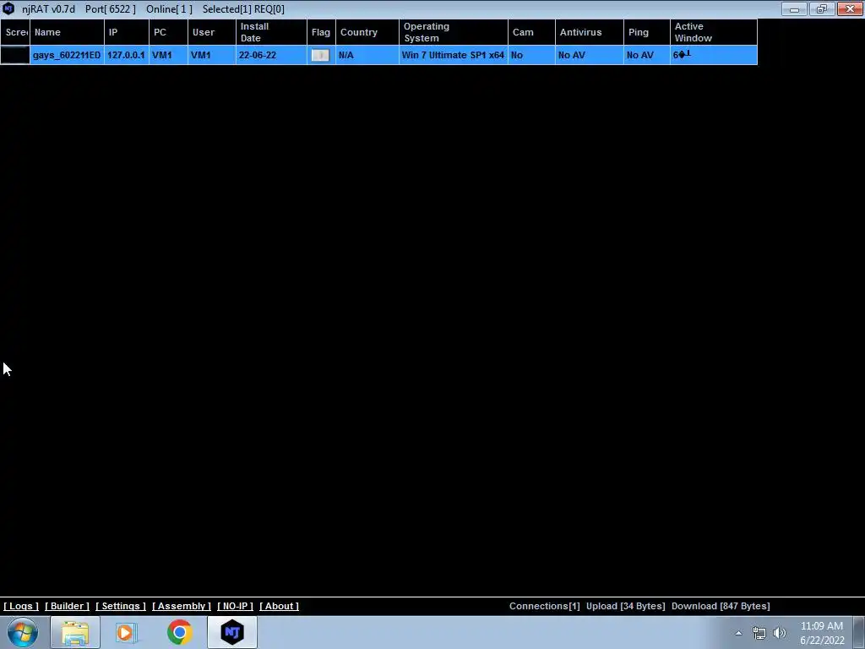This screenshot has height=649, width=865.
Task: Click the No AV cell under Antivirus
Action: (590, 55)
